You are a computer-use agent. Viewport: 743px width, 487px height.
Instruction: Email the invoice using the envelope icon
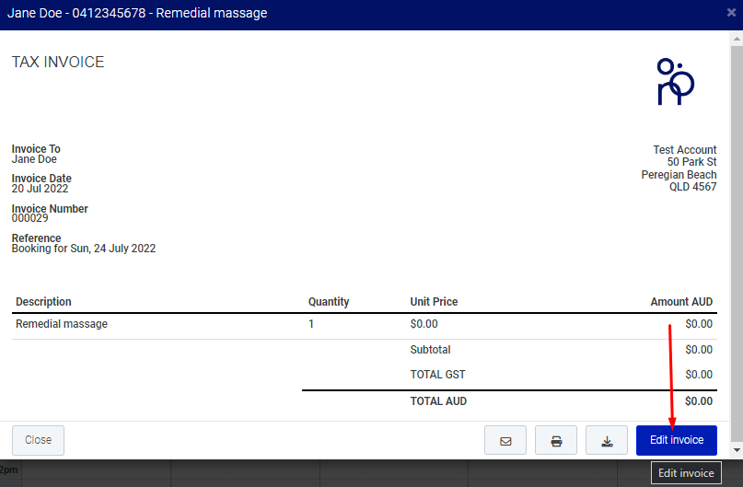click(x=505, y=440)
